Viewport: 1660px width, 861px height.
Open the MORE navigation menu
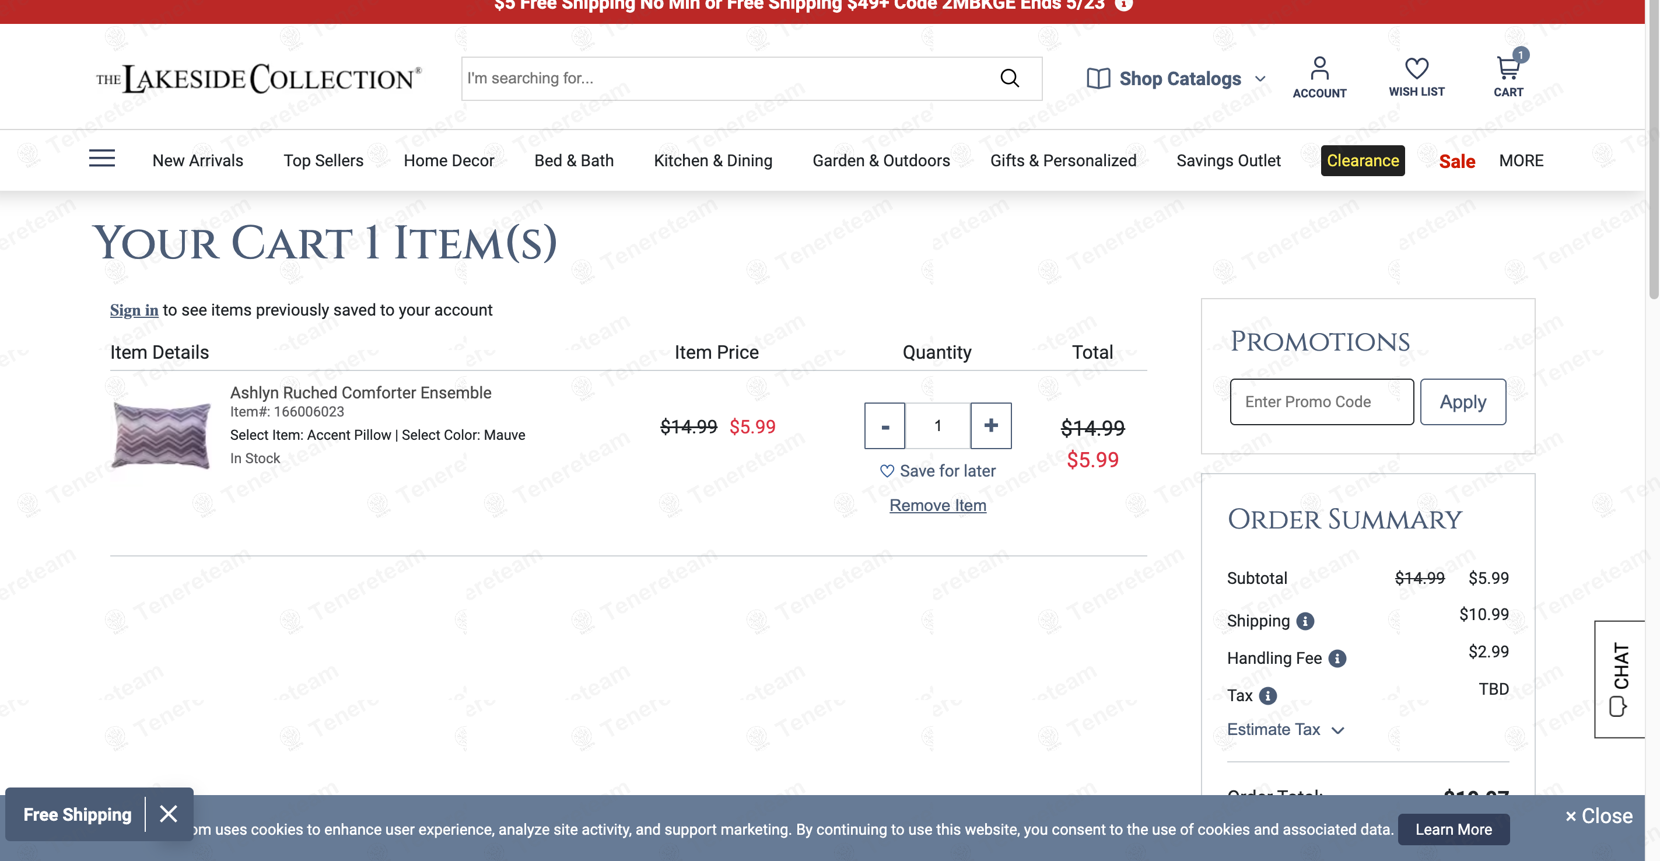(x=1521, y=160)
